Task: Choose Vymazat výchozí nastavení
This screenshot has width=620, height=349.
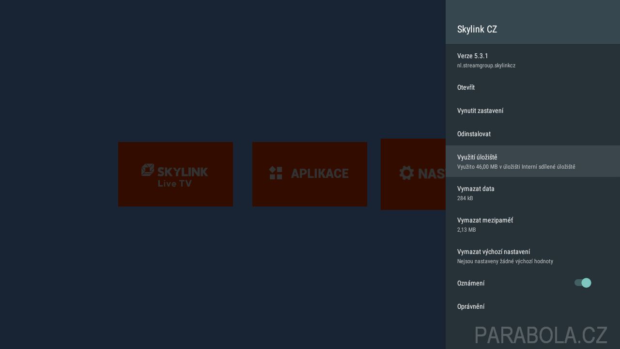Action: [x=533, y=256]
